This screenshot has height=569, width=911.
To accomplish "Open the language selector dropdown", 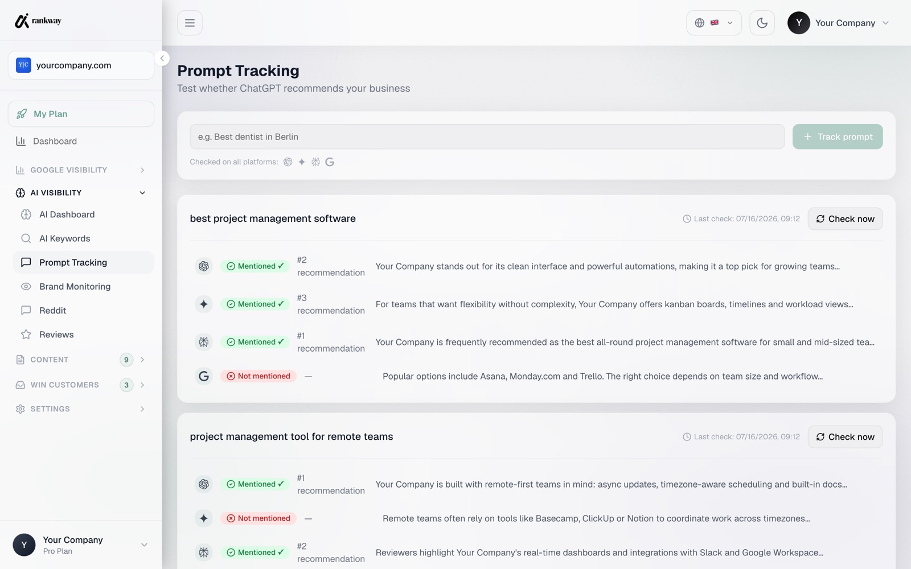I will (714, 23).
